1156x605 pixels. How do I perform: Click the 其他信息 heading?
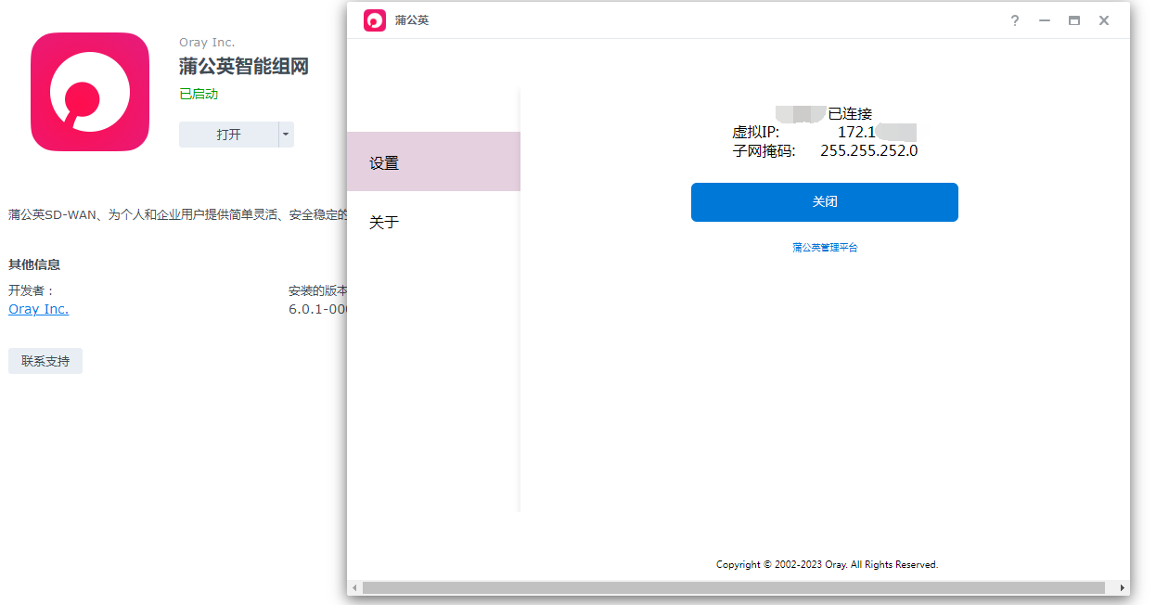pos(34,264)
